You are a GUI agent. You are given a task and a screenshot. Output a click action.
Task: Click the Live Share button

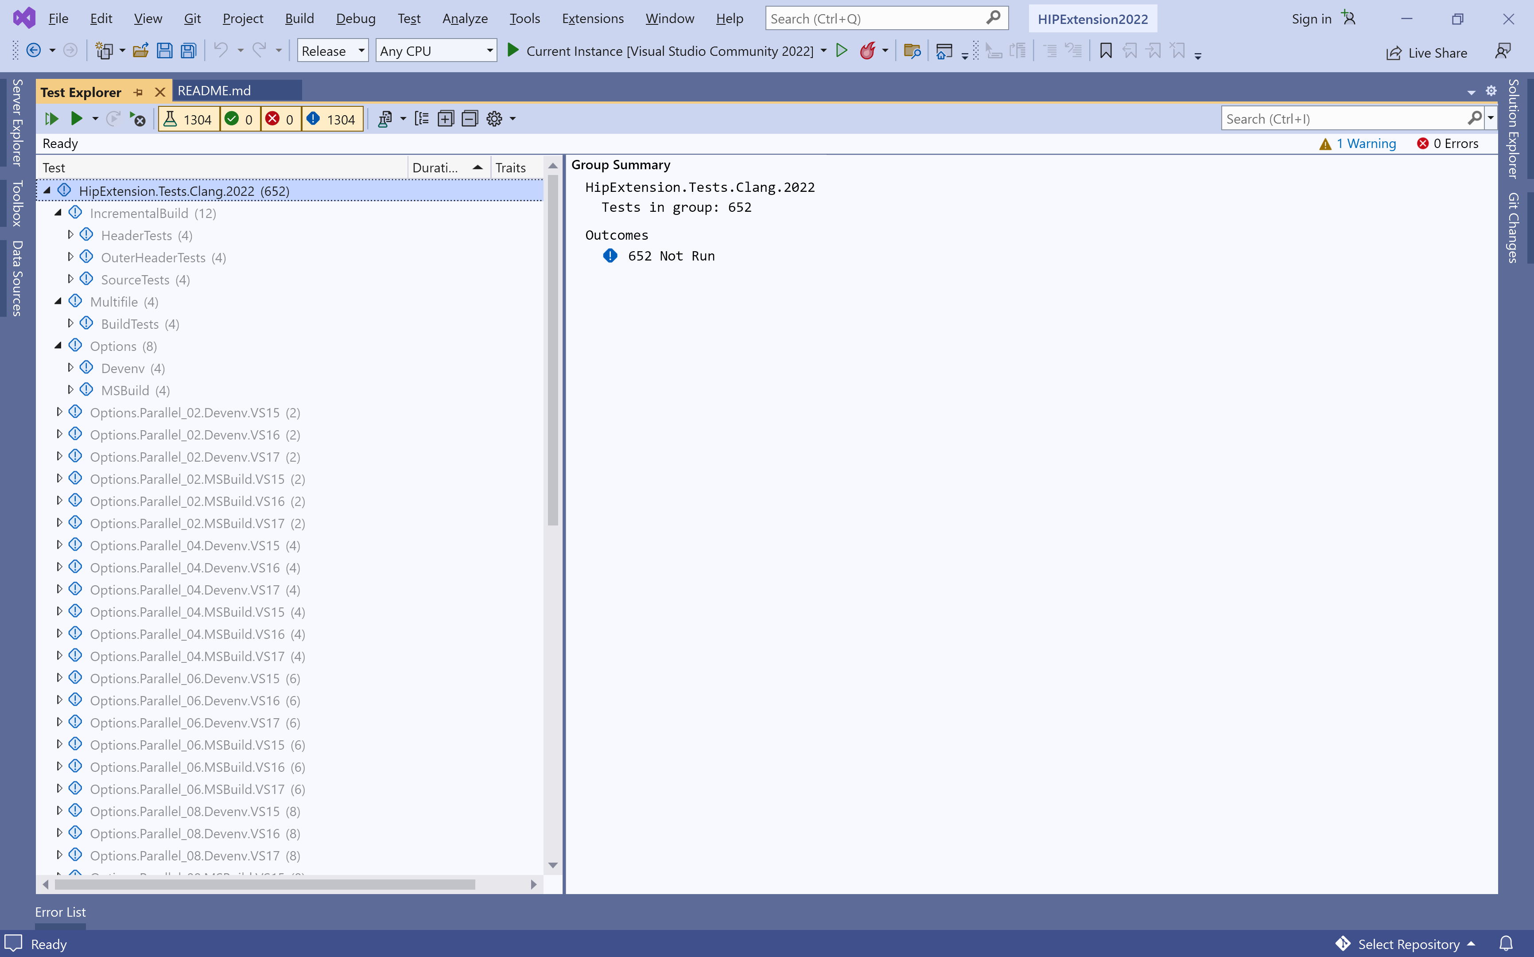click(1426, 53)
